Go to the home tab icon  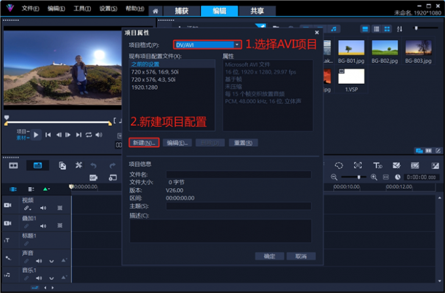155,11
